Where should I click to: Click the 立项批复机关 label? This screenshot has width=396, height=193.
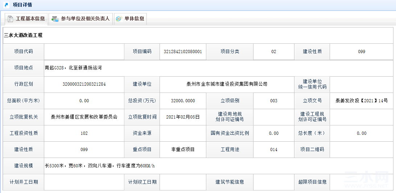pos(24,117)
